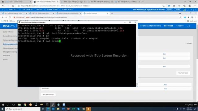Click the Dell EMC logo in DataIQ
This screenshot has width=198, height=111.
click(9, 26)
